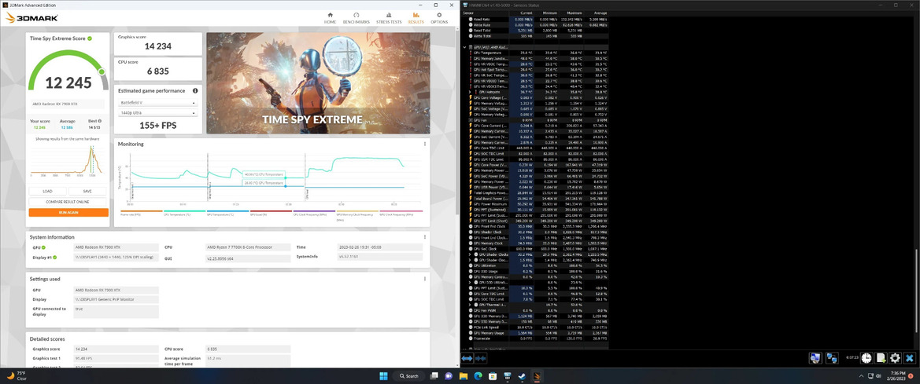This screenshot has width=920, height=384.
Task: Open Microsoft Edge from taskbar
Action: (x=478, y=375)
